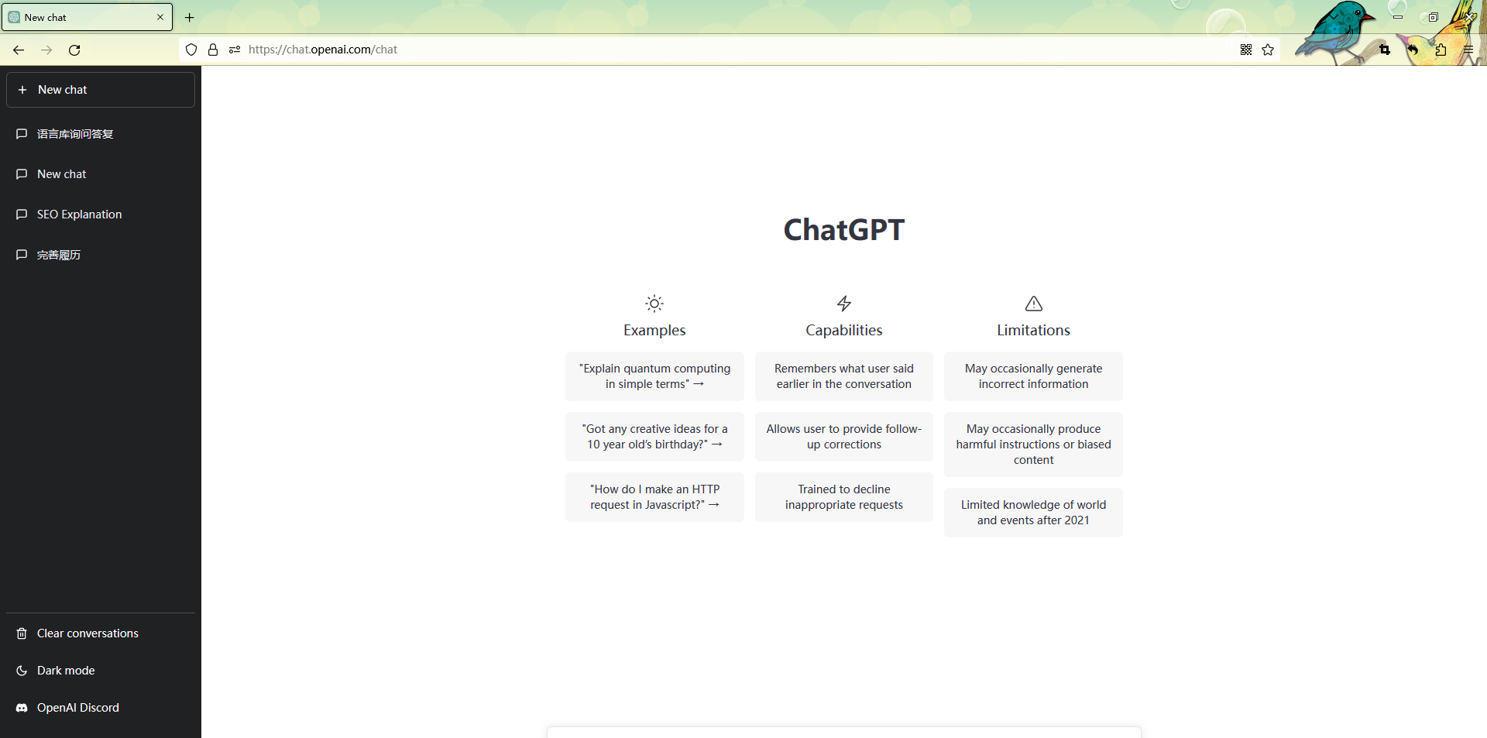This screenshot has height=738, width=1487.
Task: Click the lightning bolt icon above Capabilities
Action: (x=844, y=304)
